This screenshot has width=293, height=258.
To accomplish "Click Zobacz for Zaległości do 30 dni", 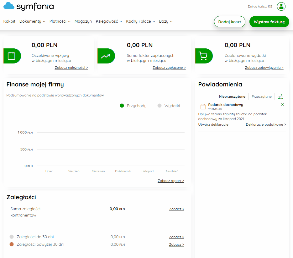I will 177,237.
